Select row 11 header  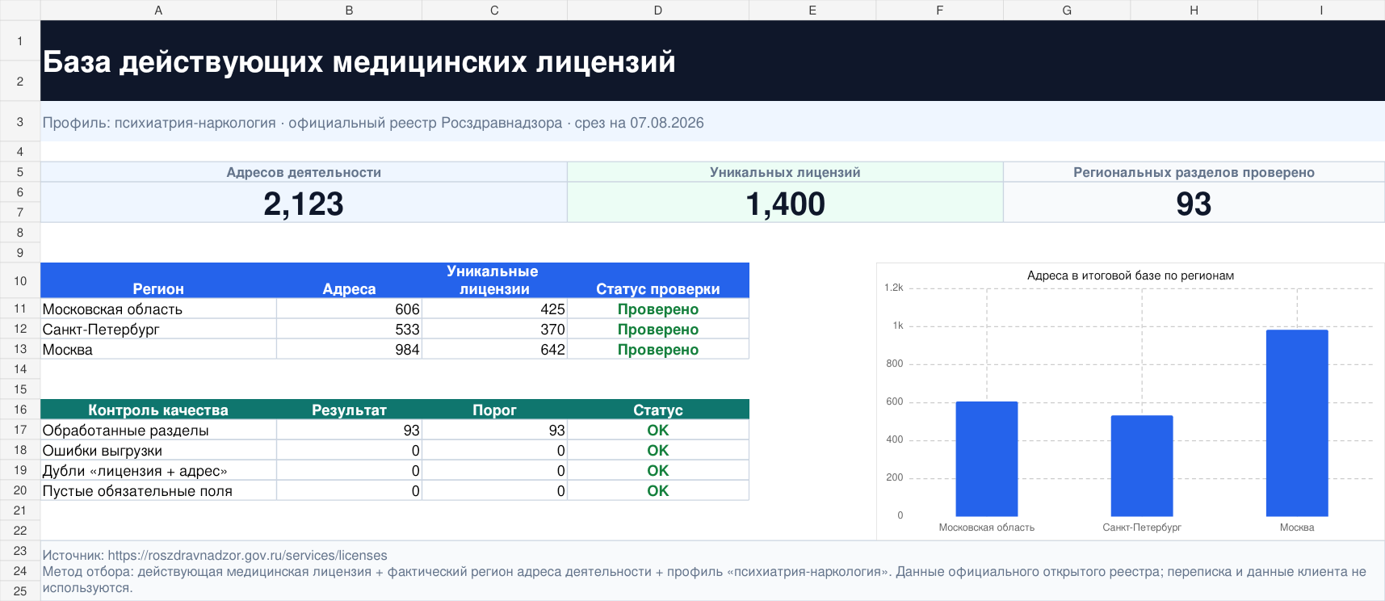[x=20, y=309]
